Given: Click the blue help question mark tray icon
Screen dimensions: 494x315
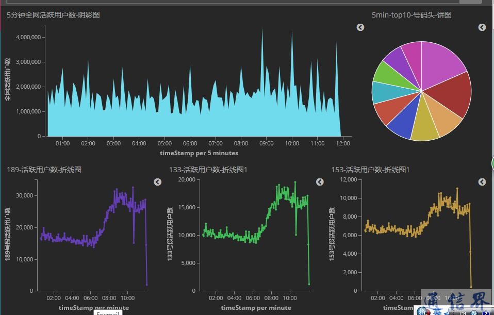Looking at the screenshot, I should coord(485,312).
